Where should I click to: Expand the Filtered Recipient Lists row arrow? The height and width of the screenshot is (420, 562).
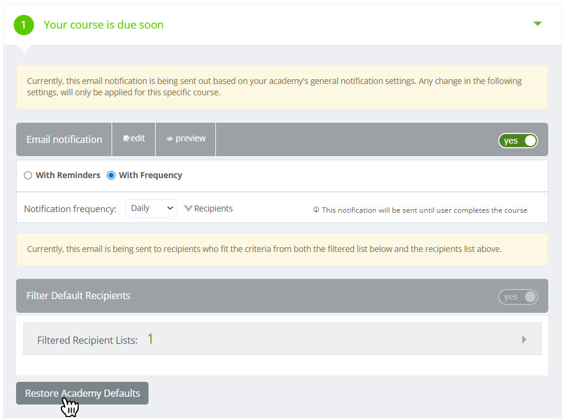[524, 340]
